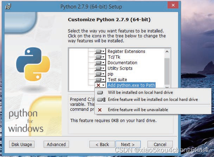Select the Add python.exe to Path row

click(131, 85)
